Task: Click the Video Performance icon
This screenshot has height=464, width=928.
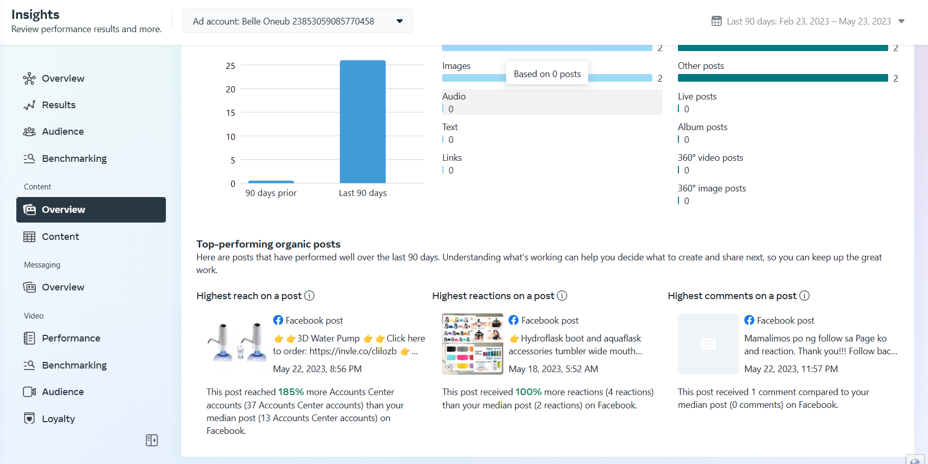Action: pyautogui.click(x=29, y=338)
